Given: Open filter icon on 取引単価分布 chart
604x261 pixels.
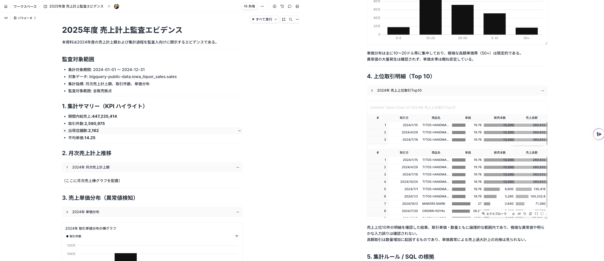Looking at the screenshot, I should pos(237,236).
